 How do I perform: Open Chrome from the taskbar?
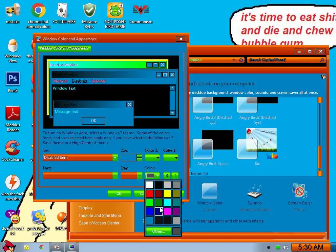coord(42,247)
